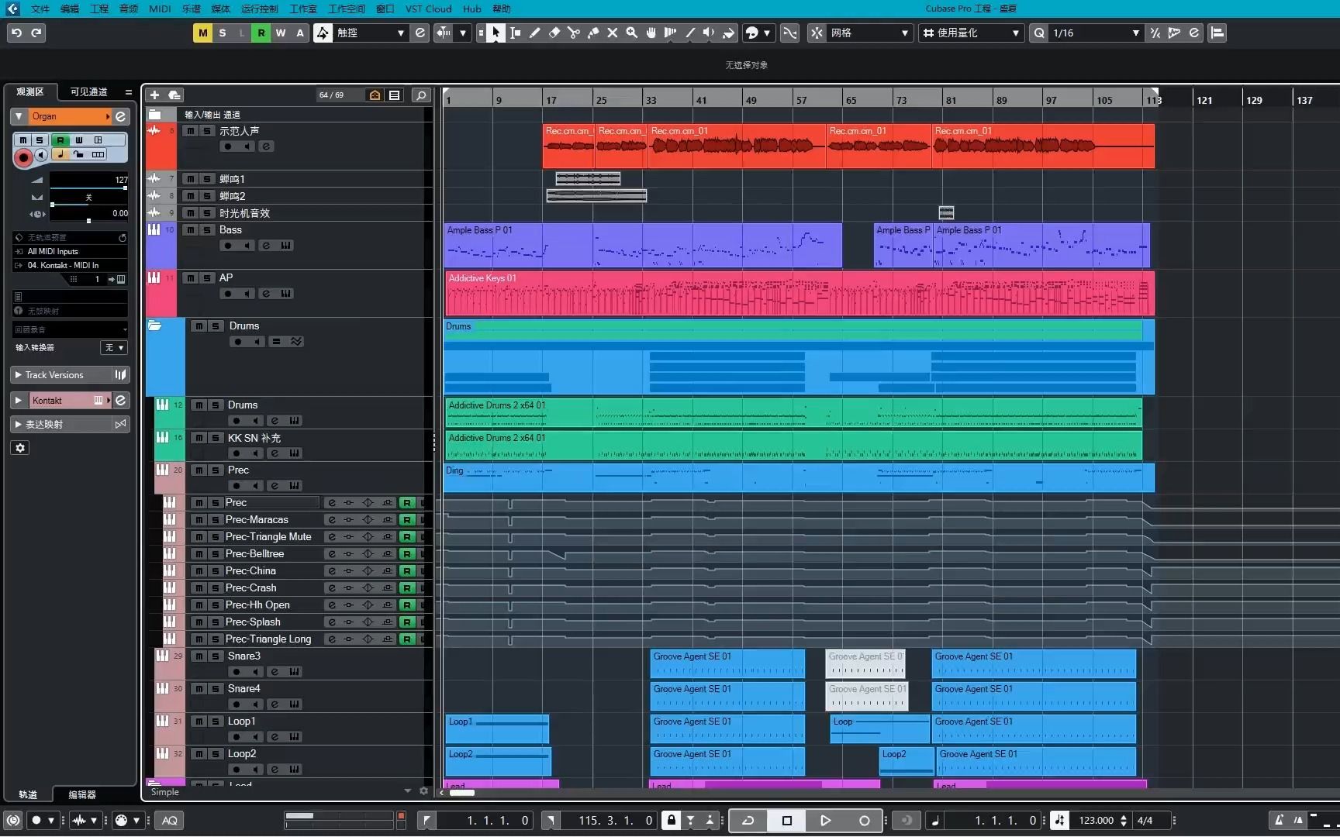Switch to the 可见通道 tab

coord(89,91)
